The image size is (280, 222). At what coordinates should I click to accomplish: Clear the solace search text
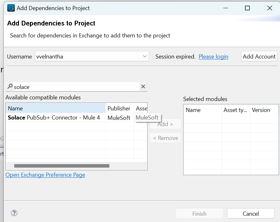point(143,86)
